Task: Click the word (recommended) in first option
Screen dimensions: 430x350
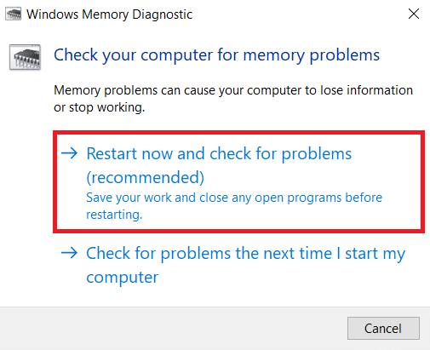Action: 145,177
